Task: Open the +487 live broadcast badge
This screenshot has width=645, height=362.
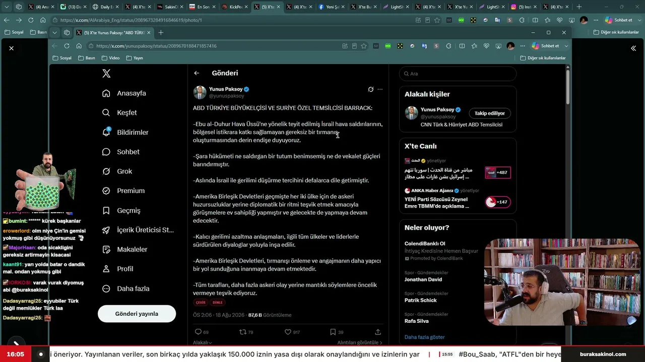Action: point(498,172)
